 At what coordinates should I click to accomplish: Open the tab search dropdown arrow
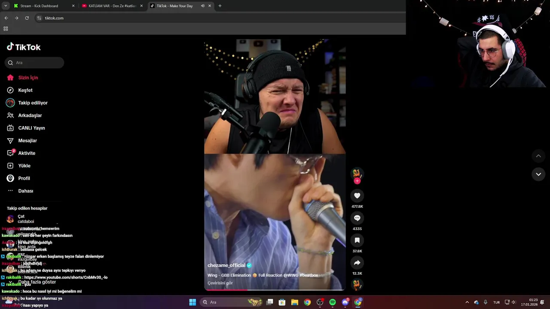click(6, 6)
